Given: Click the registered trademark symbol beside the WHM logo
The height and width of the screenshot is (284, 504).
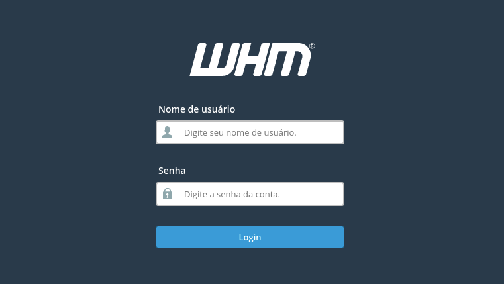Looking at the screenshot, I should [x=312, y=46].
